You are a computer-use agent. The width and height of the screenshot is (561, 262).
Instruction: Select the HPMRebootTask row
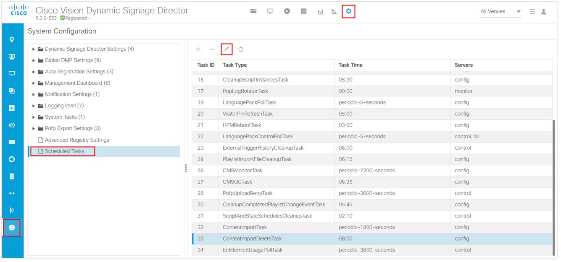(372, 125)
